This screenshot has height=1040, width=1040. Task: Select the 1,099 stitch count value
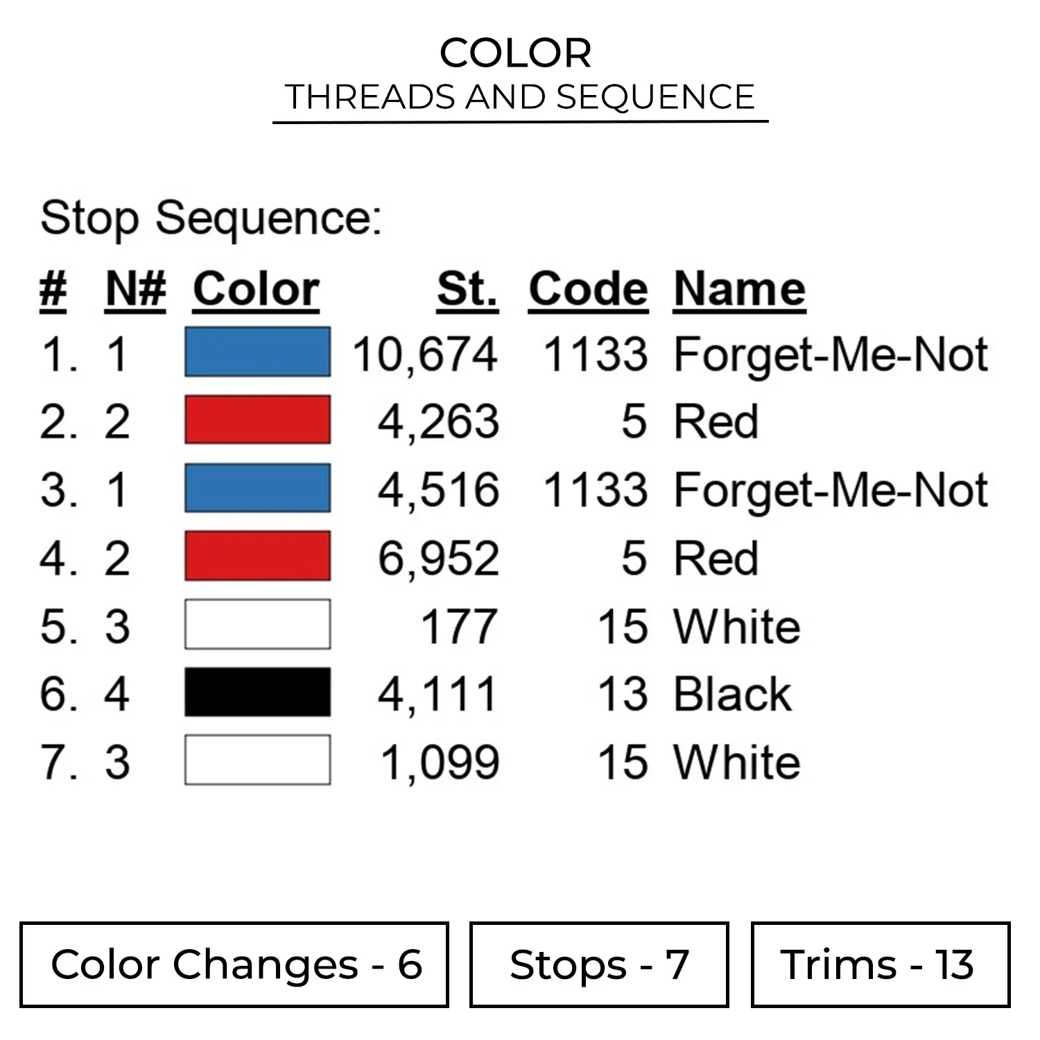pos(440,762)
